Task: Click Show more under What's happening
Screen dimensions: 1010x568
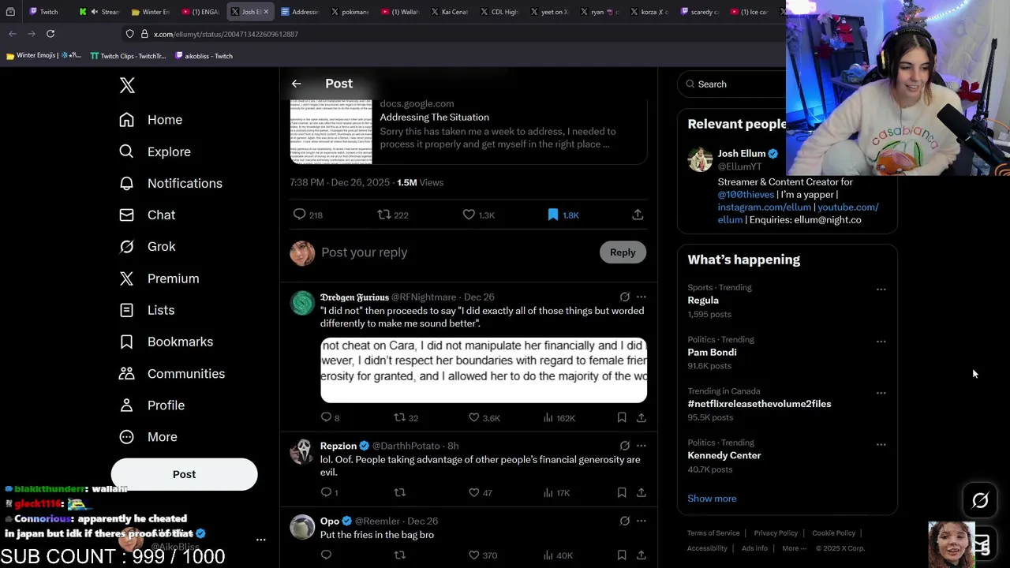Action: 712,499
